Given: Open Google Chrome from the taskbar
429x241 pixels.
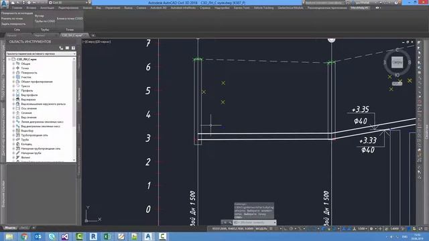Looking at the screenshot, I should tap(24, 236).
